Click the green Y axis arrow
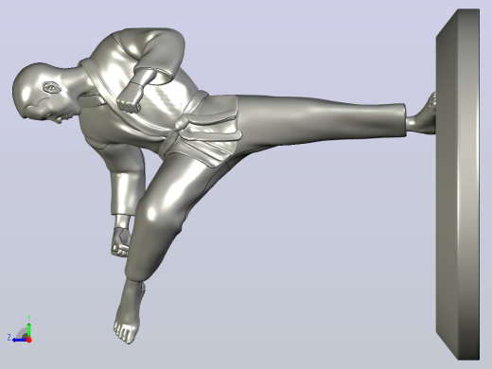 coord(28,330)
